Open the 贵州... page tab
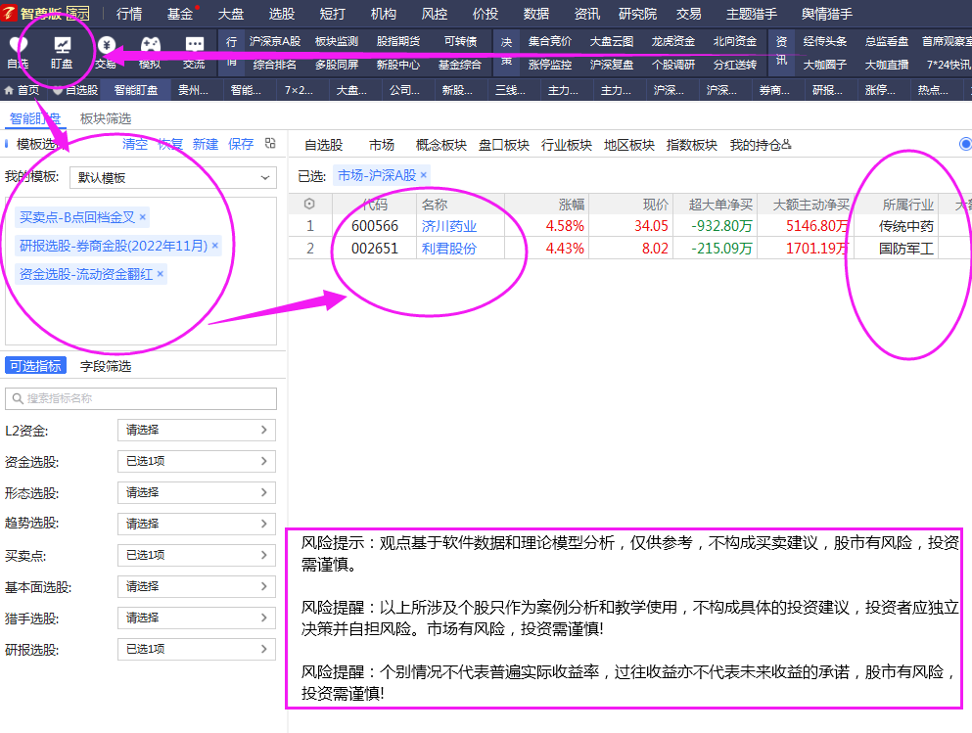 (x=193, y=90)
